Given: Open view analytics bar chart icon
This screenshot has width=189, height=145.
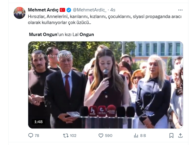Looking at the screenshot, I should pyautogui.click(x=136, y=135).
